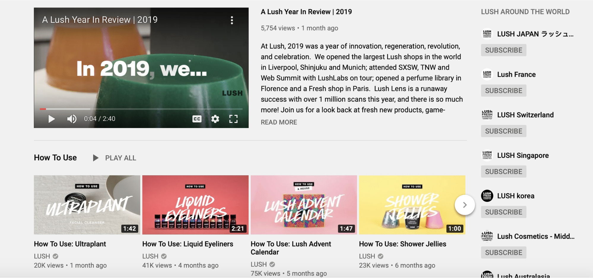The image size is (593, 278).
Task: Click the LUSH AROUND THE WORLD heading
Action: (x=525, y=12)
